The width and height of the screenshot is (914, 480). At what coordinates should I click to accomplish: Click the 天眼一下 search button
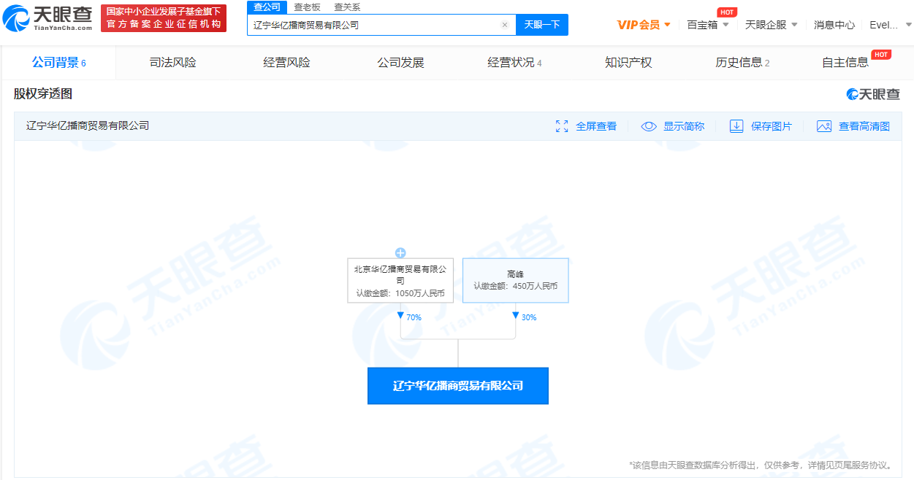click(x=542, y=25)
